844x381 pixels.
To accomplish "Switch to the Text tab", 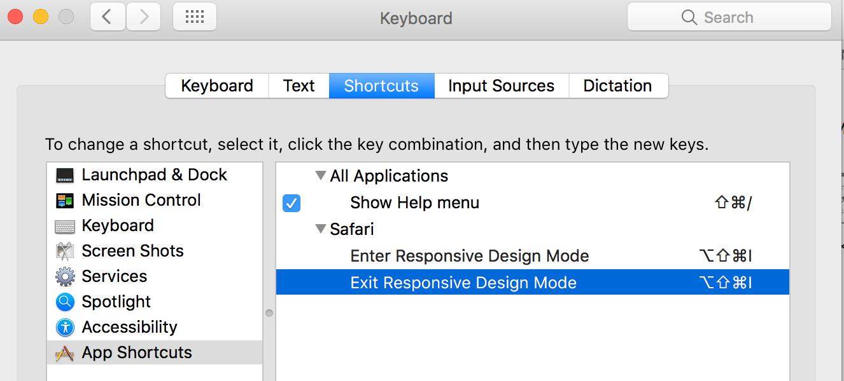I will (299, 86).
